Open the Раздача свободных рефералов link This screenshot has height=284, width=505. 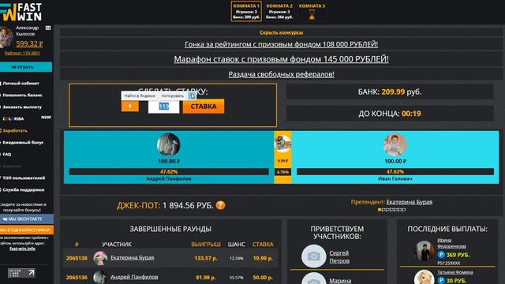tap(281, 74)
